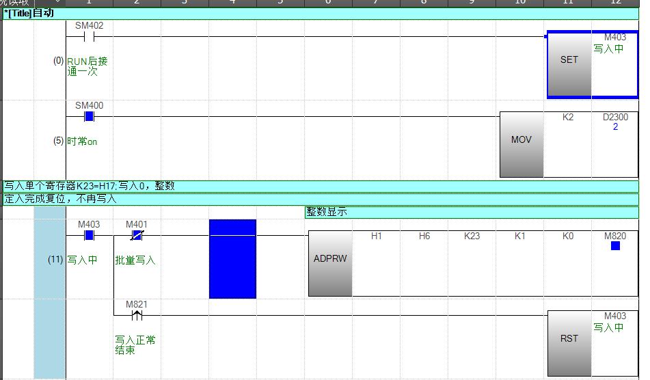650x380 pixels.
Task: Select the D2300 operand in the MOV row
Action: coord(615,118)
